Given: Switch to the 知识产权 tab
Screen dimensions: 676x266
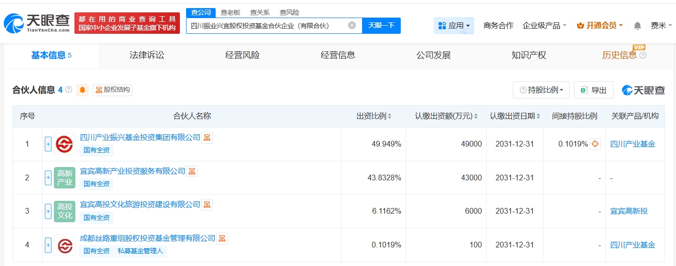Looking at the screenshot, I should click(x=529, y=55).
